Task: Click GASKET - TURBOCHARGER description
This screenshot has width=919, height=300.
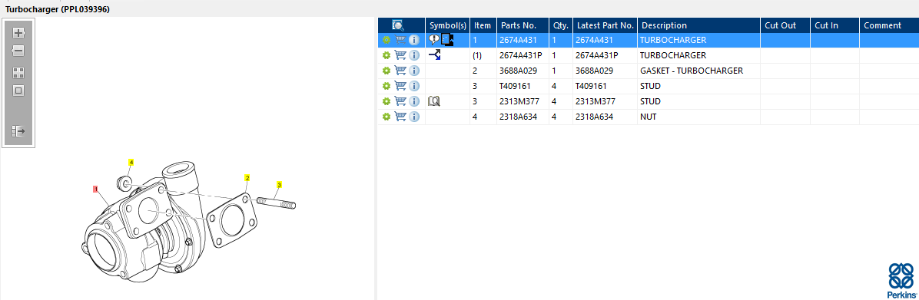Action: click(x=692, y=70)
